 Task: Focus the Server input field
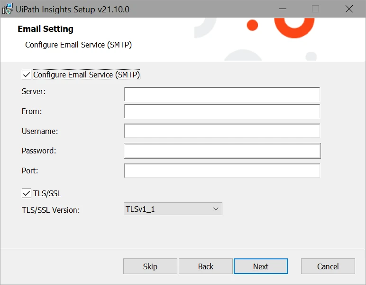tap(222, 94)
